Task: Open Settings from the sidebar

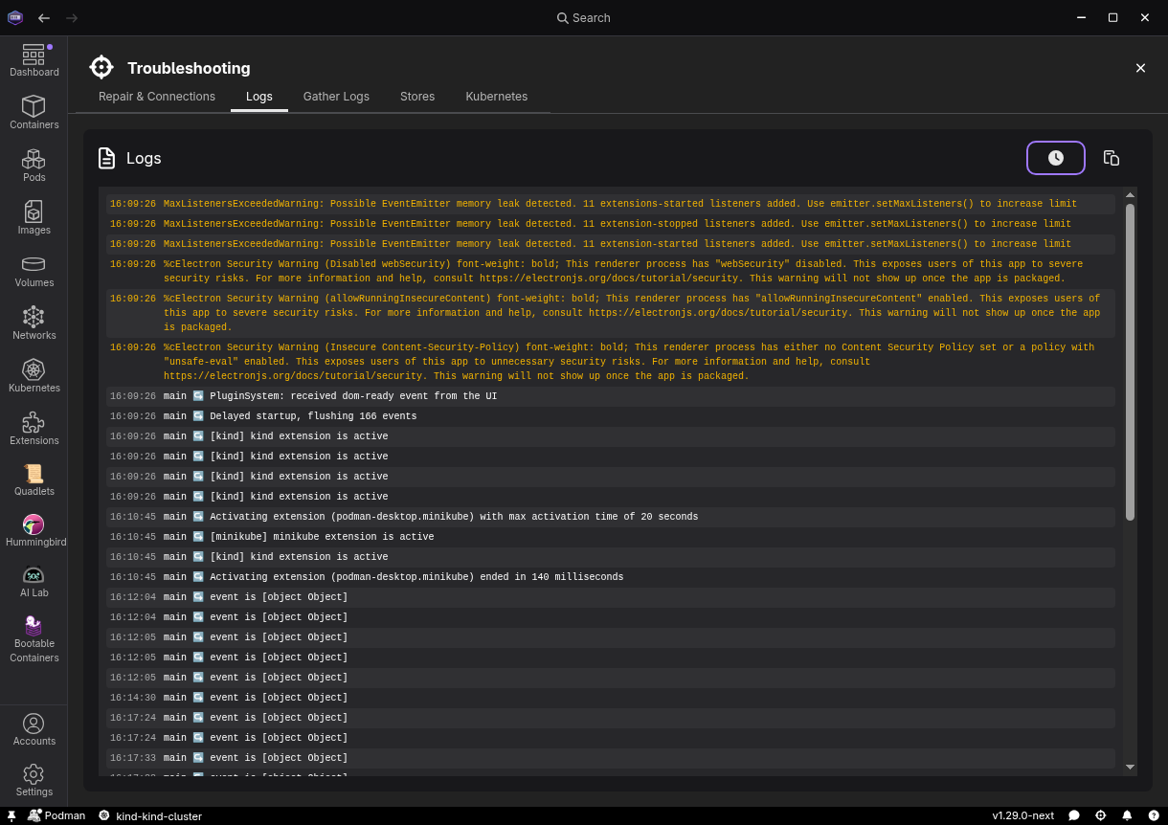Action: click(x=34, y=780)
